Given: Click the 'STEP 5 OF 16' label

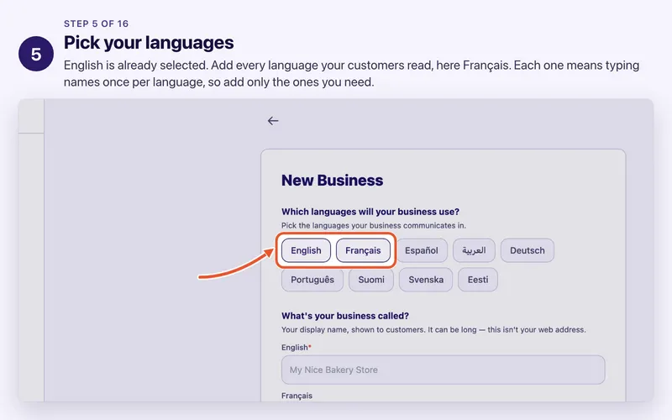Looking at the screenshot, I should [x=96, y=24].
